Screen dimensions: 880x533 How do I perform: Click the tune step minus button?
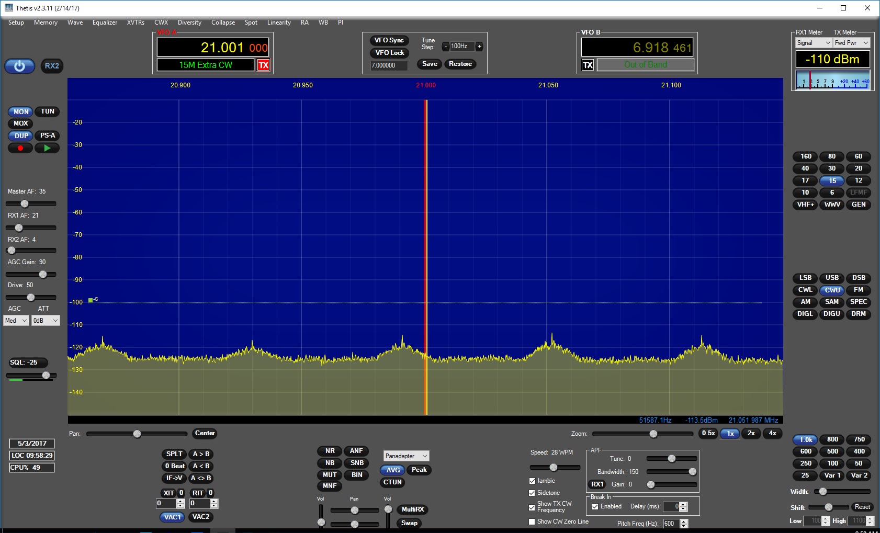(446, 47)
